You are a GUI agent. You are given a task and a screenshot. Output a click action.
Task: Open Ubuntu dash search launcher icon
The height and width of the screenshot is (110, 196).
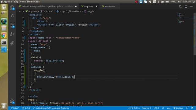point(4,7)
